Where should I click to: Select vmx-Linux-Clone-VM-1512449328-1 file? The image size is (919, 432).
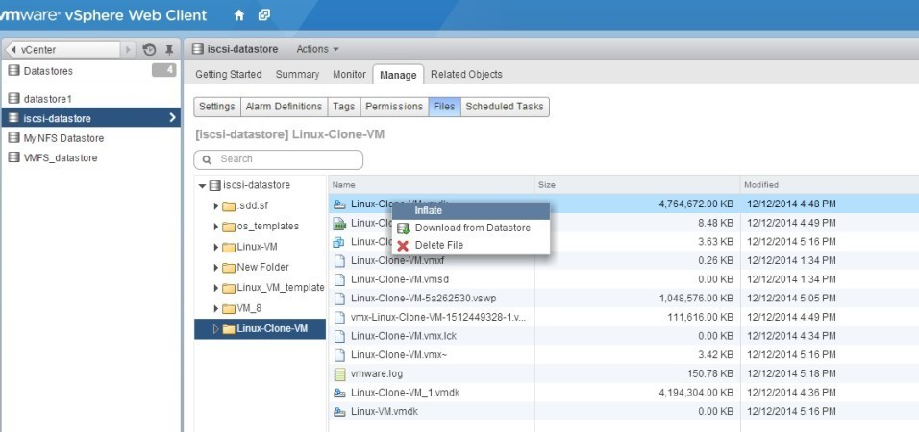437,317
